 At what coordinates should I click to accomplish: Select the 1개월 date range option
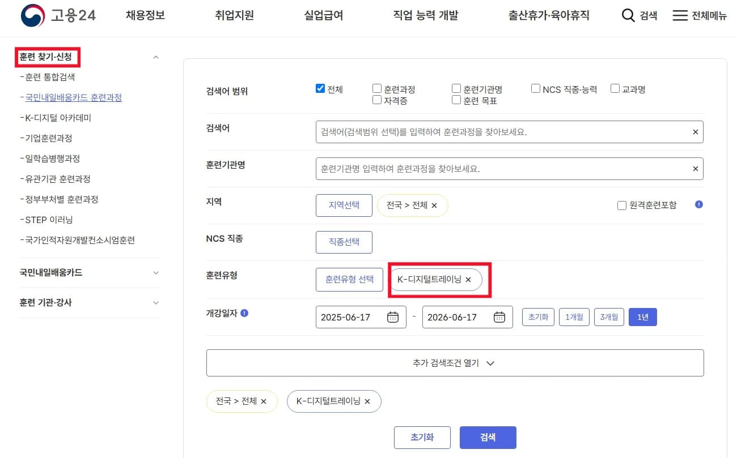574,317
